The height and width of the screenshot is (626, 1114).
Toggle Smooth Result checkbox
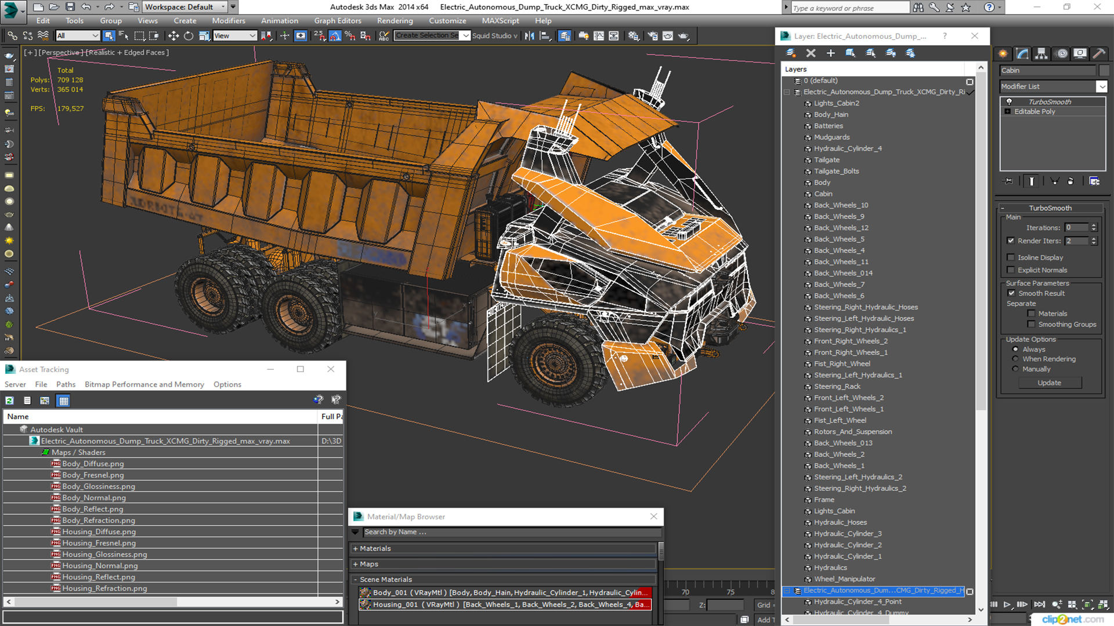[1011, 293]
